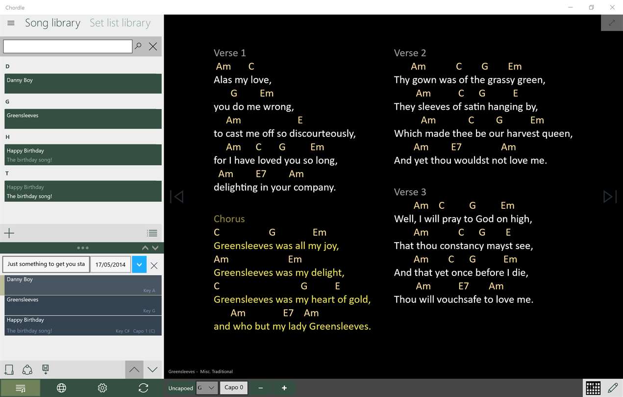Open the song list music-notes view button
This screenshot has height=397, width=623.
pos(21,388)
